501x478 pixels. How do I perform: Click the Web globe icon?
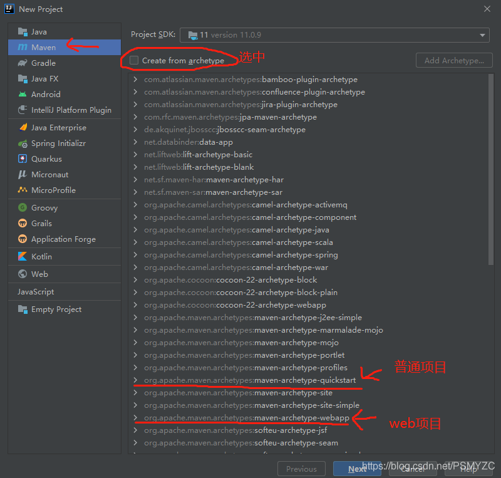pos(23,274)
